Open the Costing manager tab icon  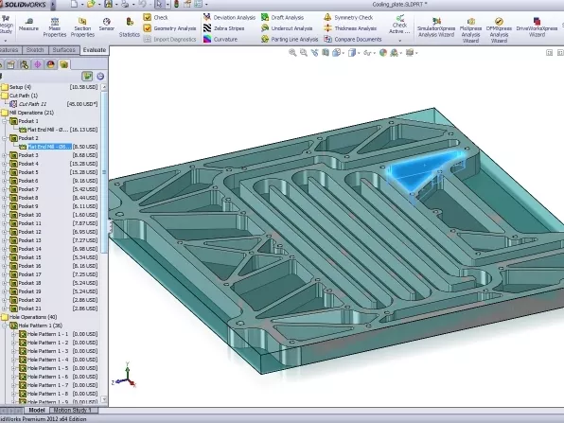click(64, 64)
